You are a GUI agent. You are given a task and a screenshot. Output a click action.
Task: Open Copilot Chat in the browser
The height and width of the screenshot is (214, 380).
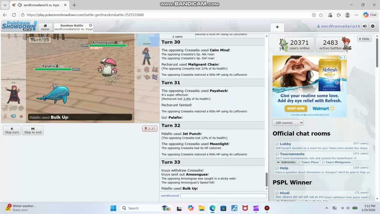tap(370, 15)
